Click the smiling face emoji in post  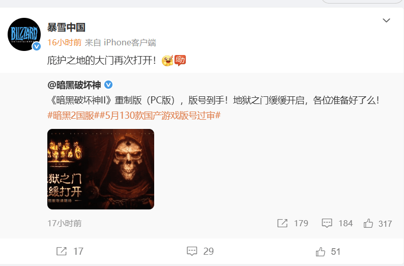click(167, 61)
